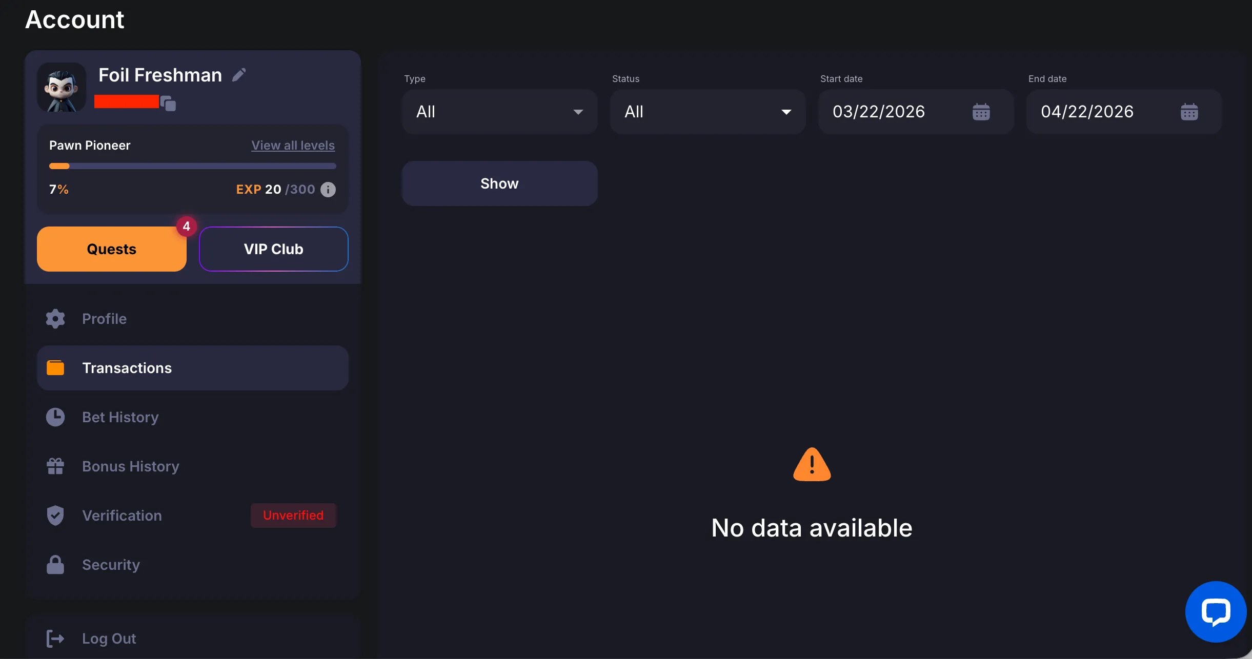1252x659 pixels.
Task: Open the Quests button
Action: (x=112, y=249)
